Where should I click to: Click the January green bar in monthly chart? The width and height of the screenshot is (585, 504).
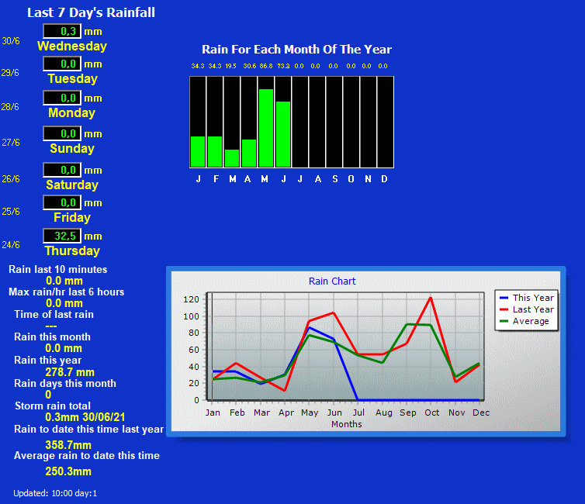(x=198, y=152)
